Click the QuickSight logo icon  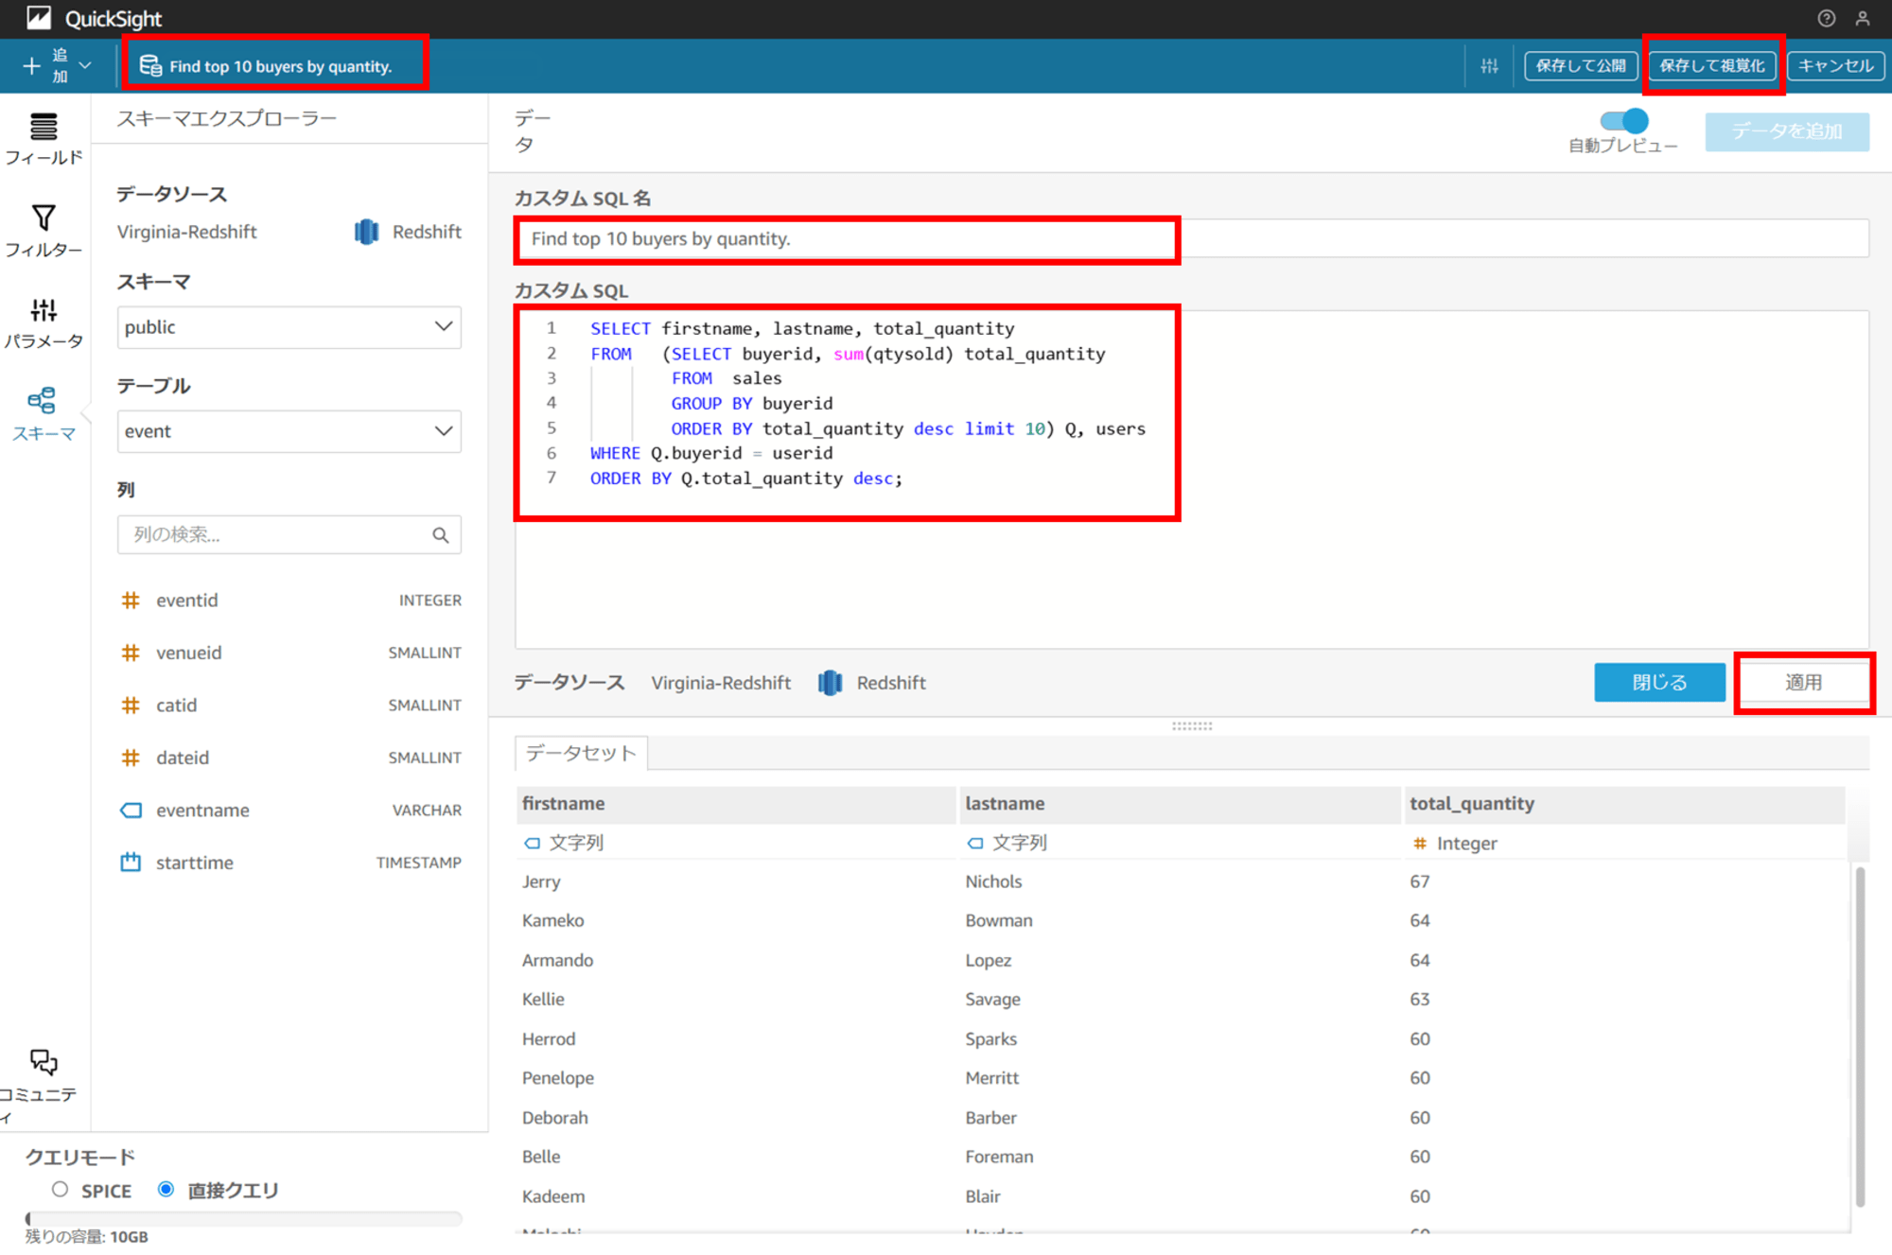tap(38, 18)
